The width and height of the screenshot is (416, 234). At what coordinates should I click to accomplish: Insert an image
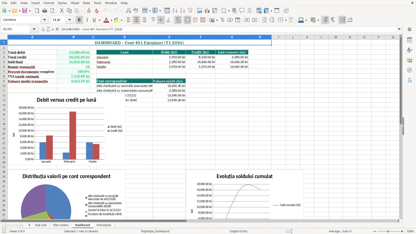[200, 11]
